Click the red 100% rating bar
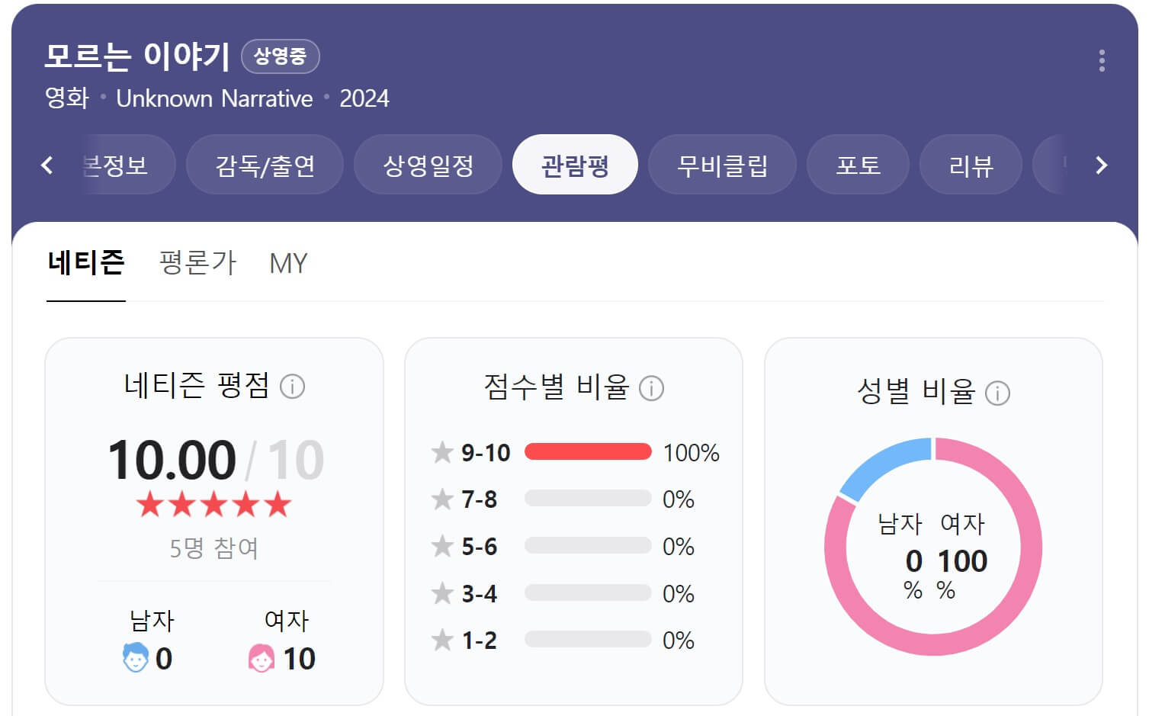The image size is (1149, 716). [x=587, y=451]
